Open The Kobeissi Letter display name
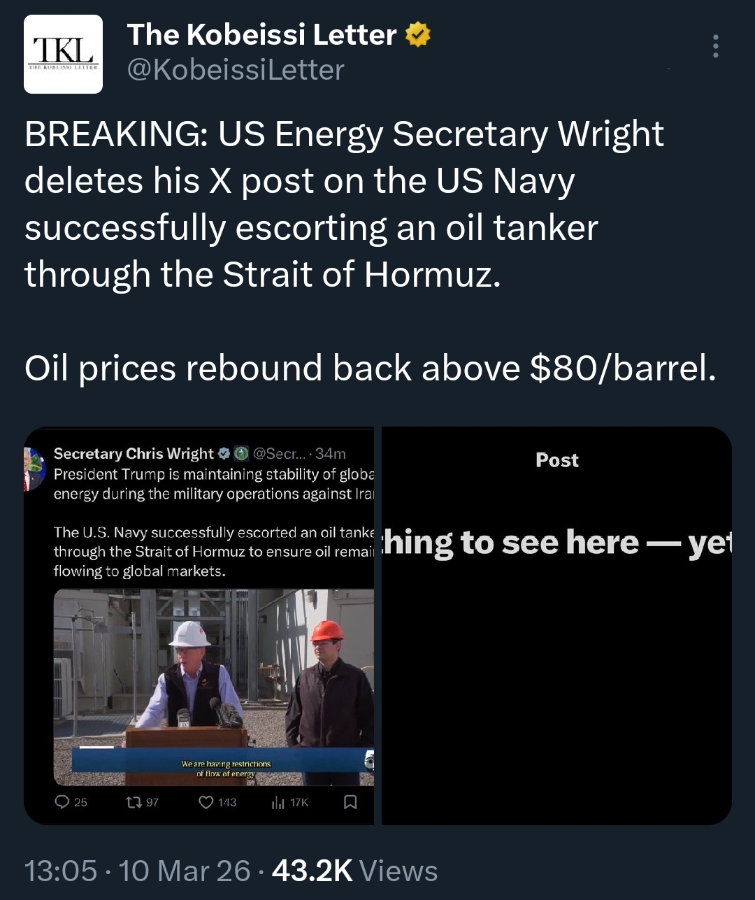Screen dimensions: 755x900 [x=261, y=34]
